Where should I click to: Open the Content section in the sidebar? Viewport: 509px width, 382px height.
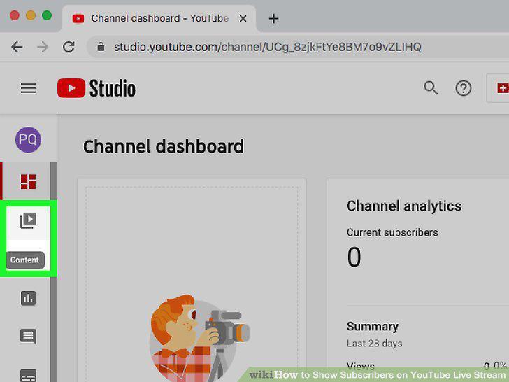tap(28, 221)
